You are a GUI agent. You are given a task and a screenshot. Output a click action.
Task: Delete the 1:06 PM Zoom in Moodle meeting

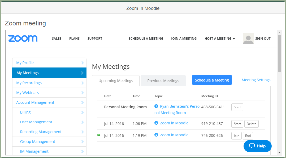pyautogui.click(x=251, y=124)
